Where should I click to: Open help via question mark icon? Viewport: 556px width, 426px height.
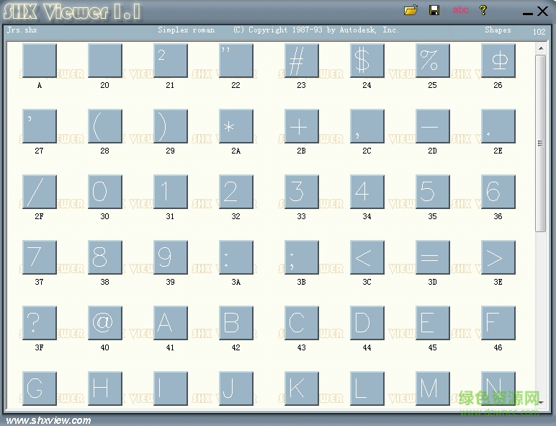(x=483, y=10)
